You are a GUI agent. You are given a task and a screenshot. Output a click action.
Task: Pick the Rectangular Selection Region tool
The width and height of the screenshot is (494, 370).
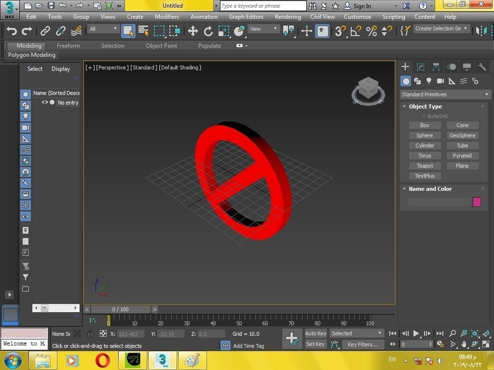(159, 31)
